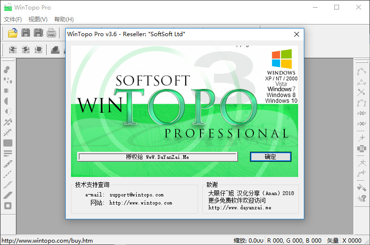The height and width of the screenshot is (245, 370).
Task: Select the horizontal lines tool in left toolbar
Action: click(8, 153)
